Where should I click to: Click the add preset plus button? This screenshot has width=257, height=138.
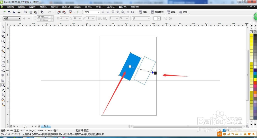pyautogui.click(x=24, y=18)
